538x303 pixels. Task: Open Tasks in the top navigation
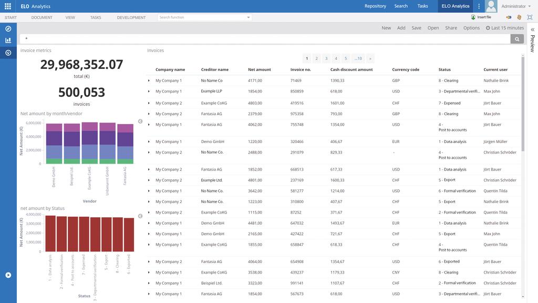[423, 6]
